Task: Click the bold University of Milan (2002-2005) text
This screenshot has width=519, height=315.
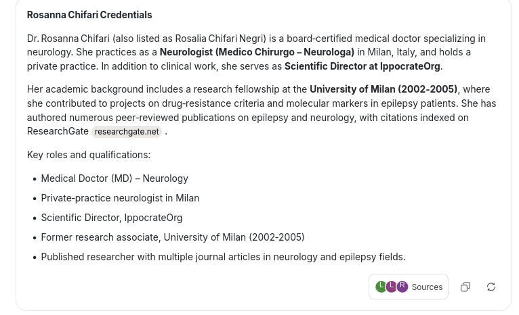Action: pos(383,89)
